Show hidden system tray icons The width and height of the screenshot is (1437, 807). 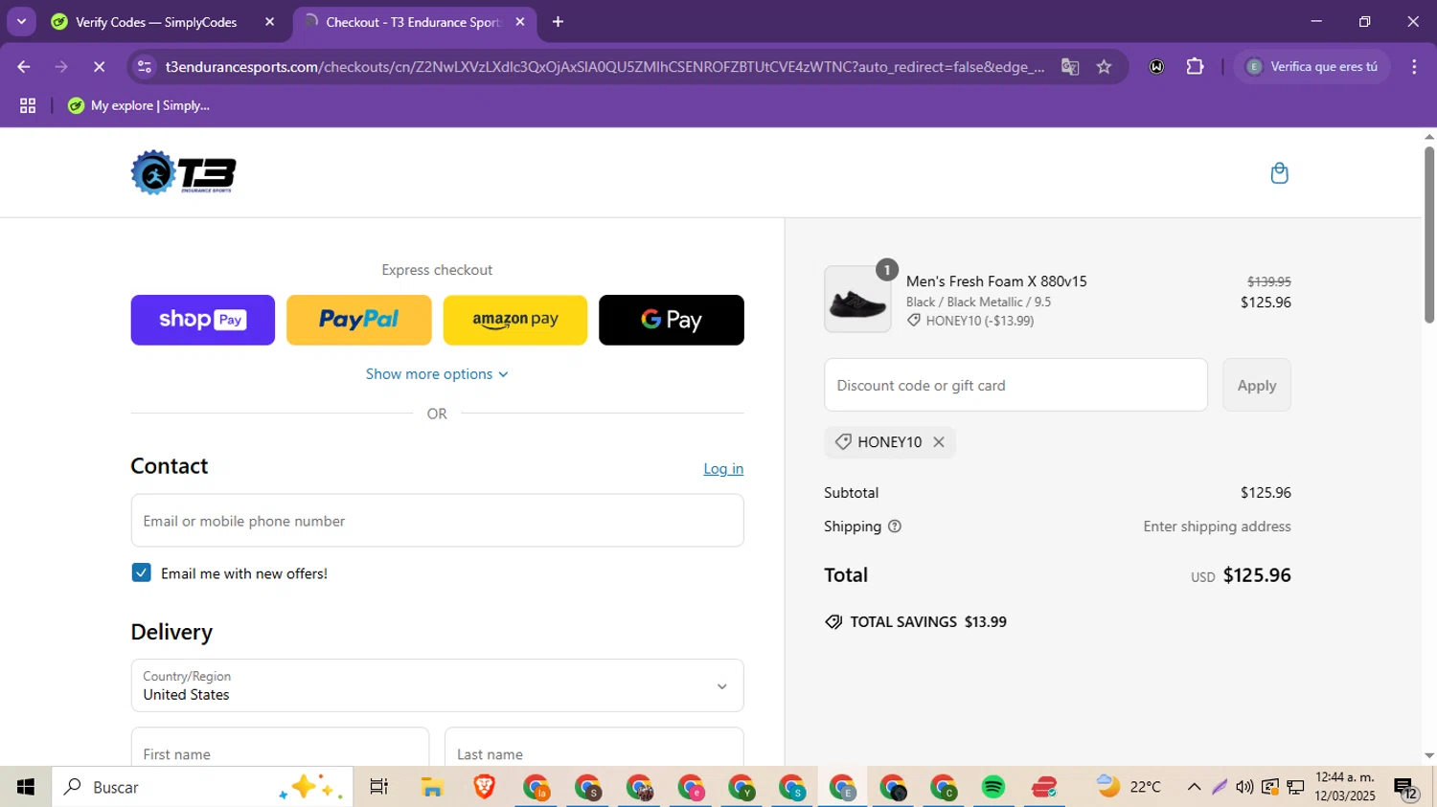[x=1194, y=787]
